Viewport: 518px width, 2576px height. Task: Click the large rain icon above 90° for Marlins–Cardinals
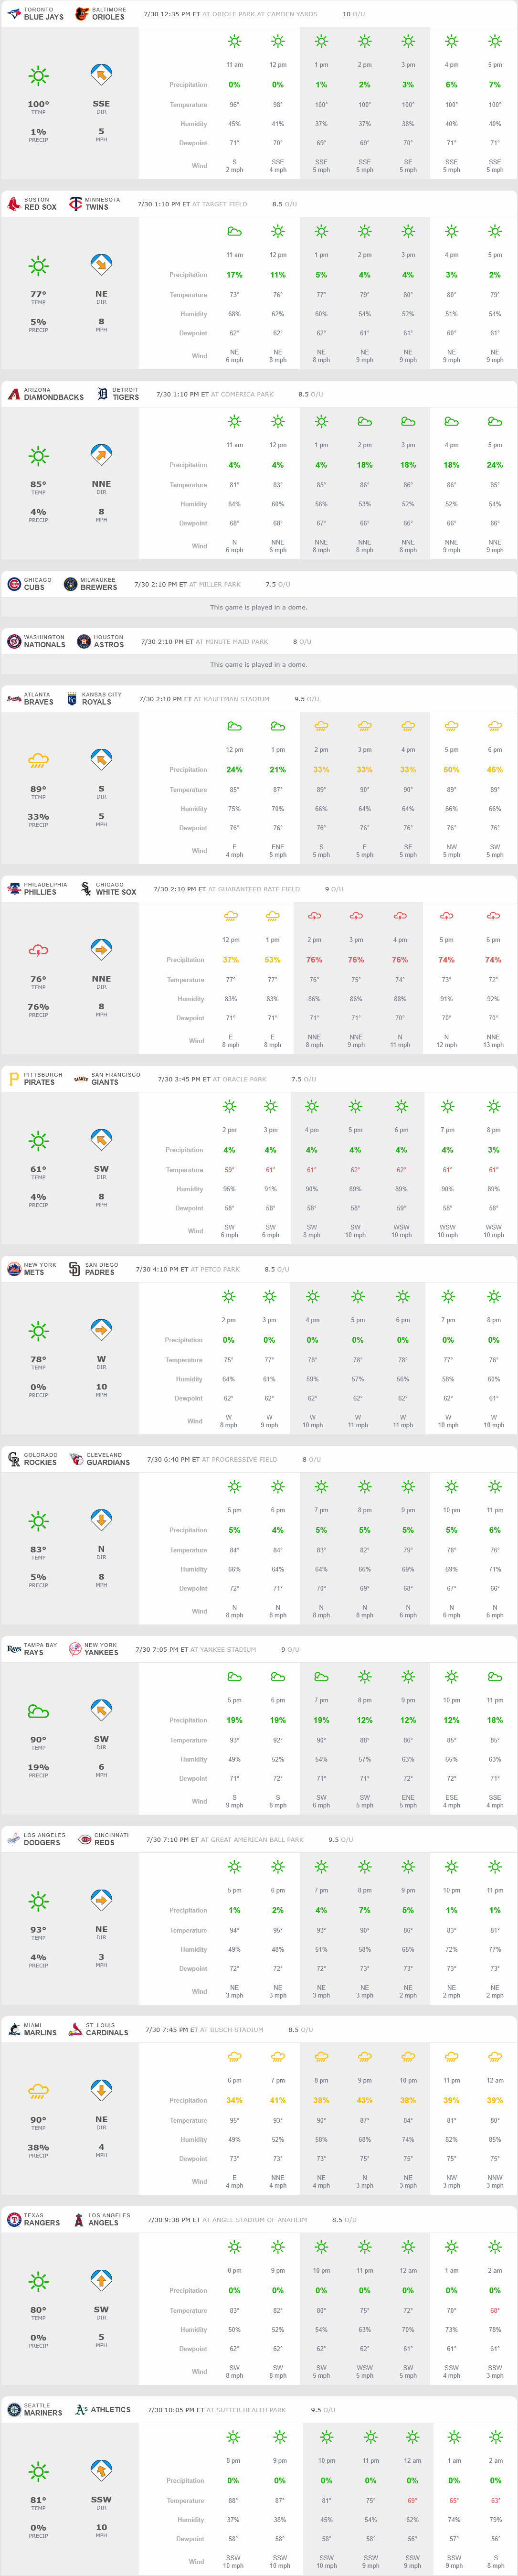[38, 2091]
